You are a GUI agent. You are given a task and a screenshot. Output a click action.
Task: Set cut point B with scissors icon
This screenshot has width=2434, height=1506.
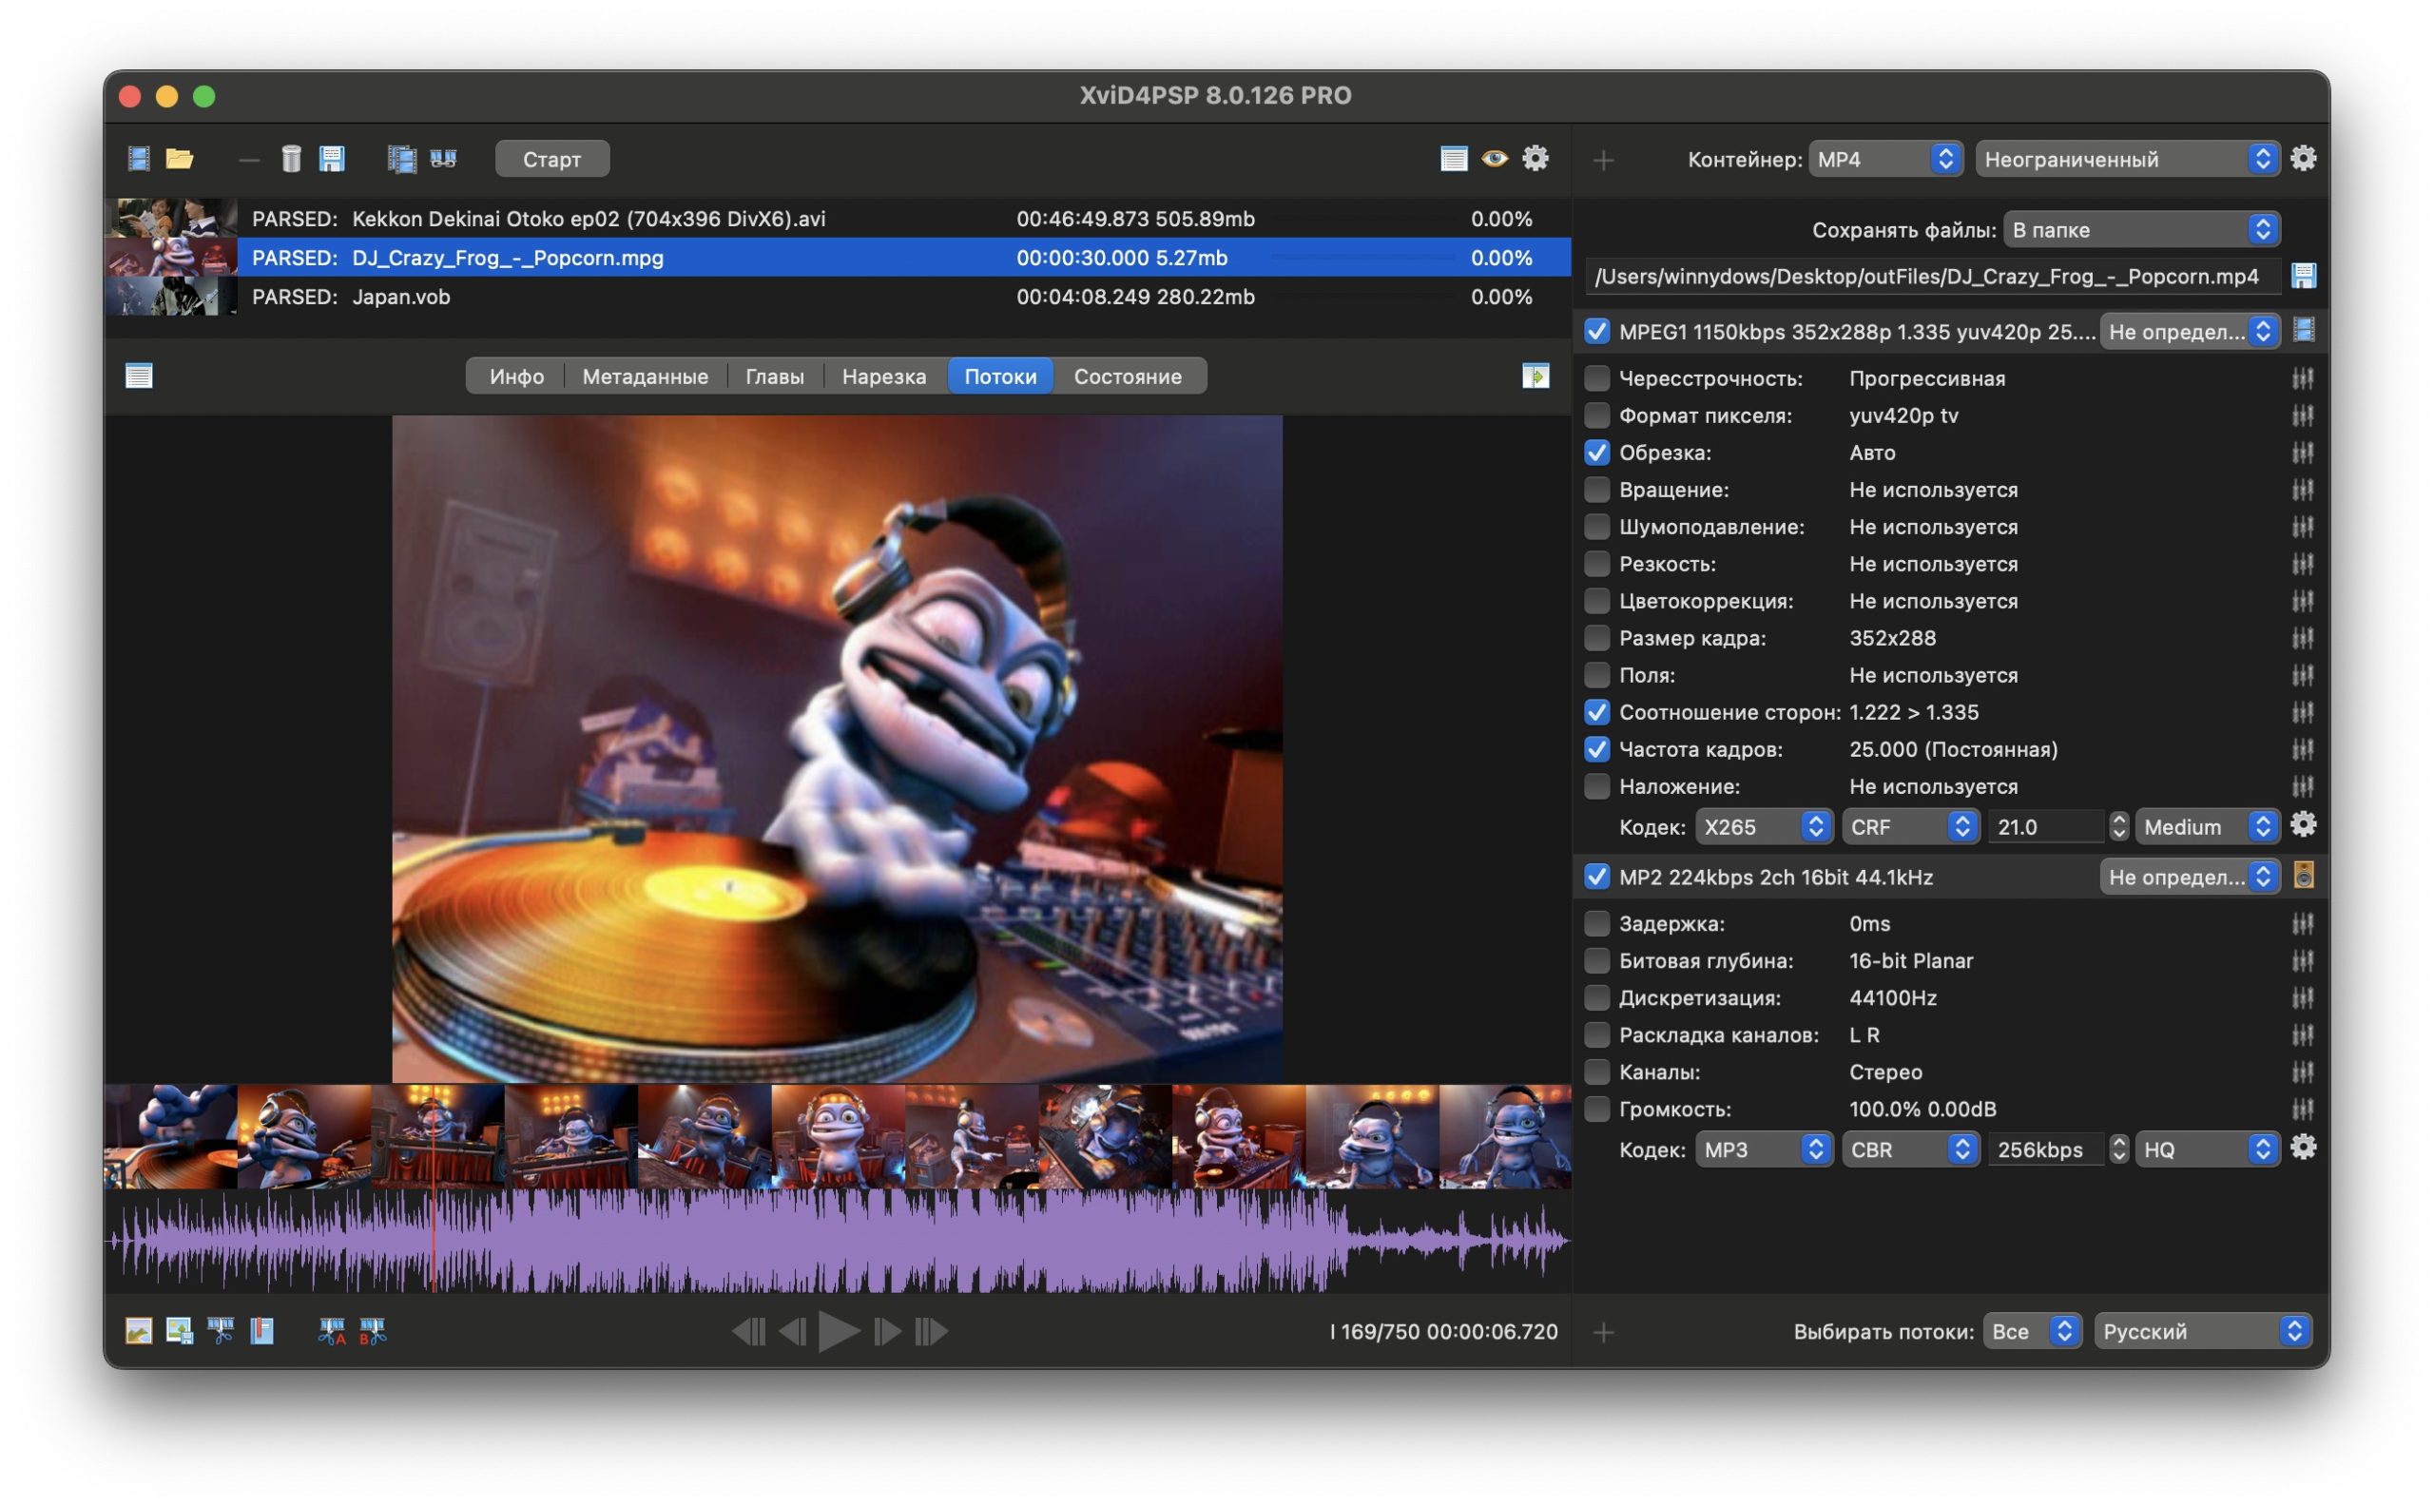pos(373,1332)
